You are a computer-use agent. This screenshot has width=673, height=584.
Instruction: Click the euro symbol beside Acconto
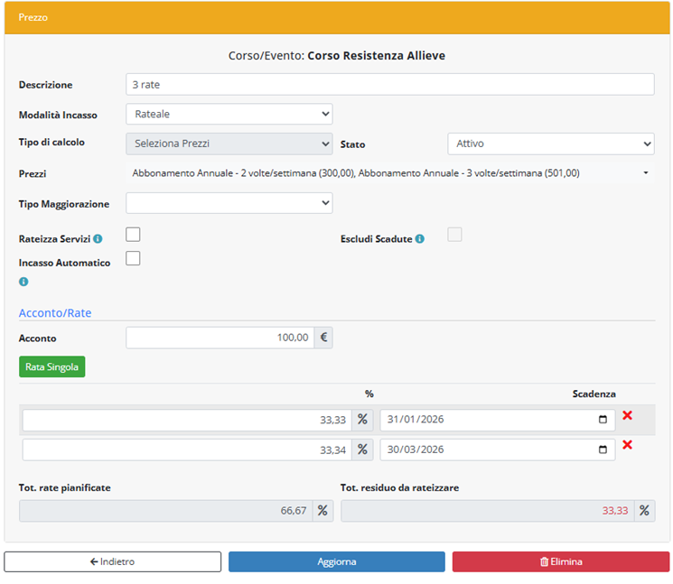(x=323, y=338)
